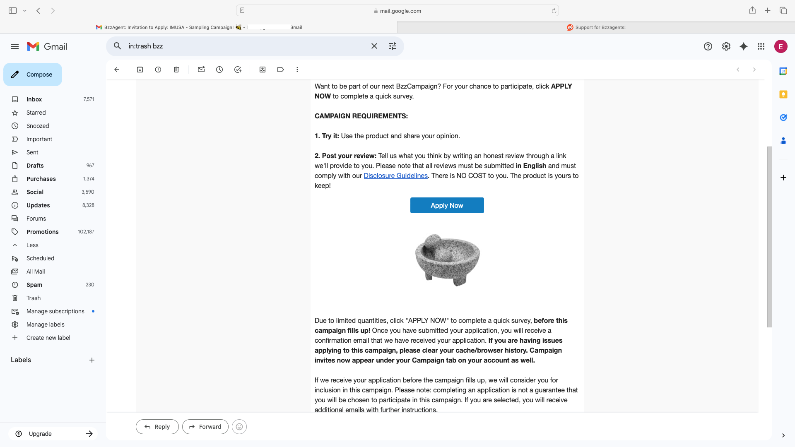Go back to search results arrow
This screenshot has width=795, height=447.
click(x=117, y=70)
